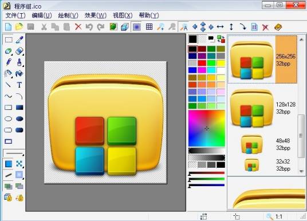Expand the eraser tool variants arrow
The height and width of the screenshot is (221, 307).
pos(23,54)
